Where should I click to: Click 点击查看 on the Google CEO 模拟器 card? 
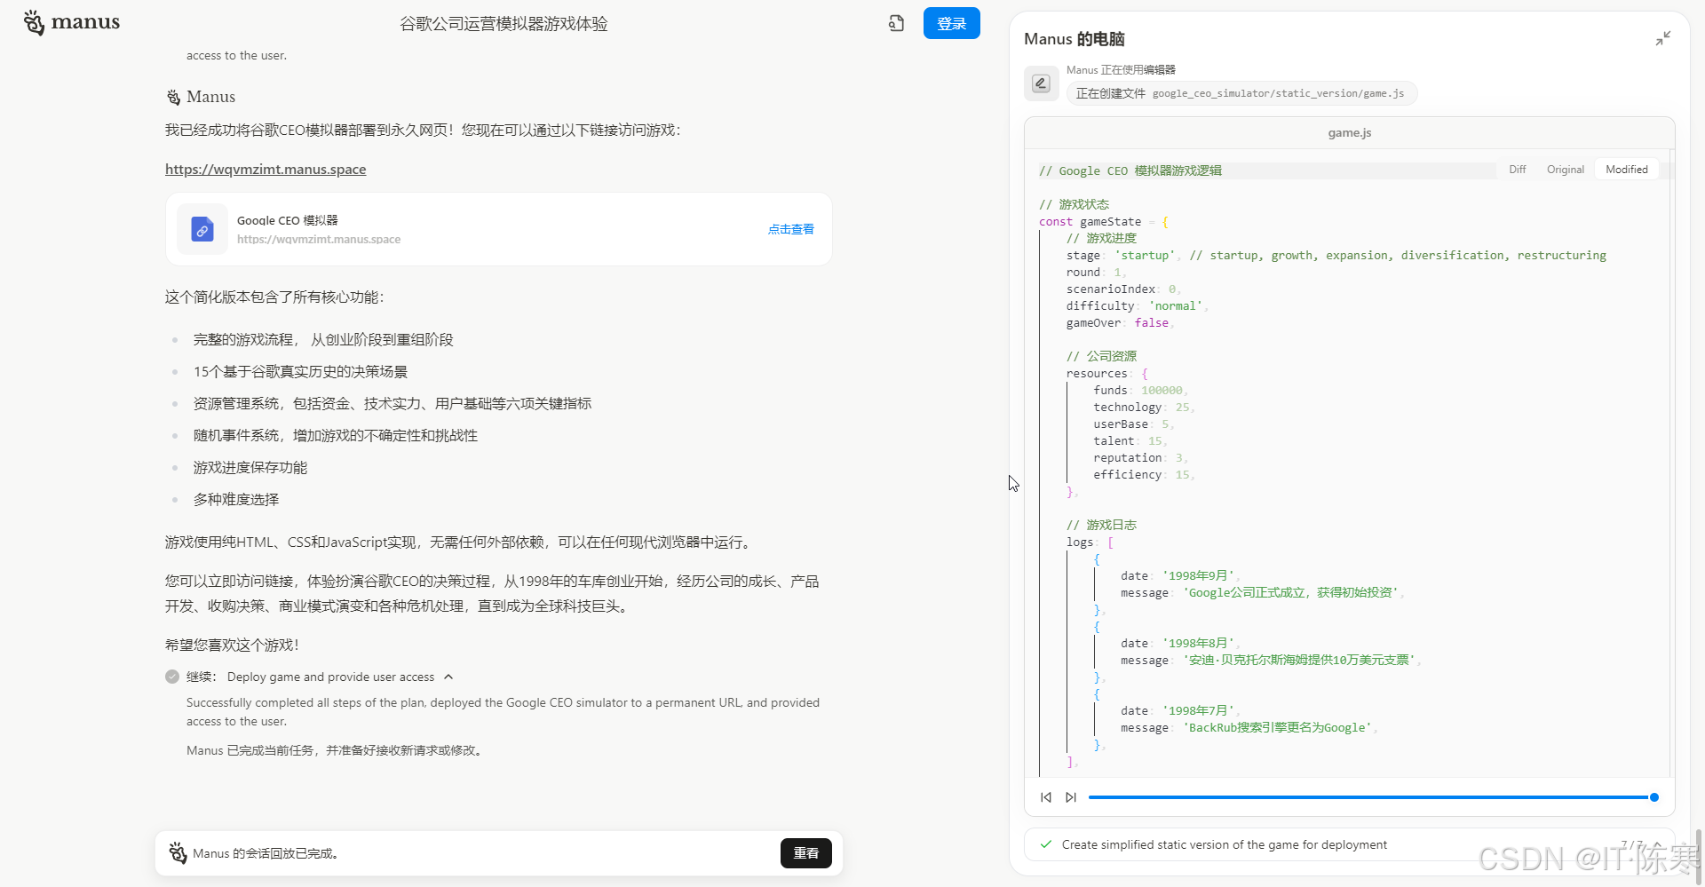(x=791, y=229)
